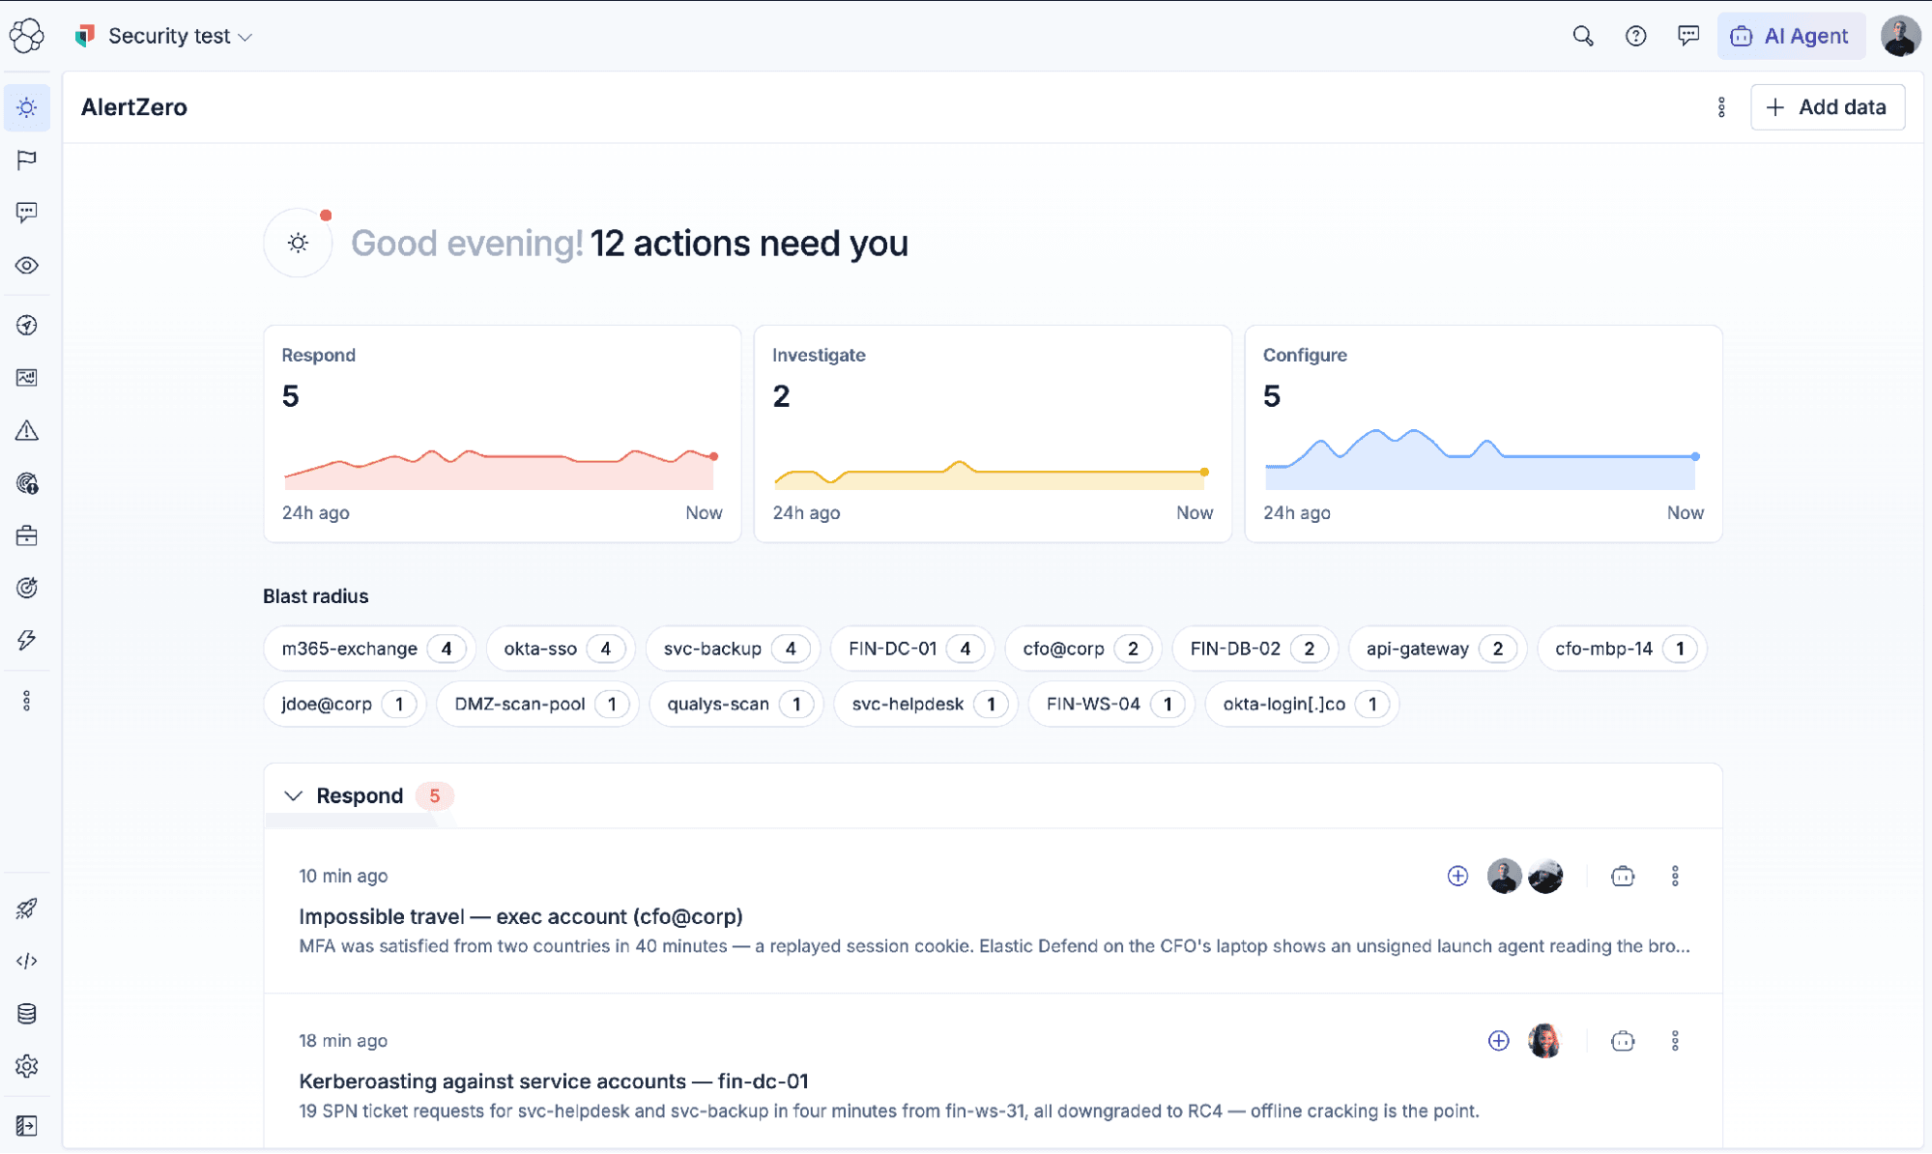Open the compass icon in sidebar
Screen dimensions: 1932x1154
[x=27, y=326]
